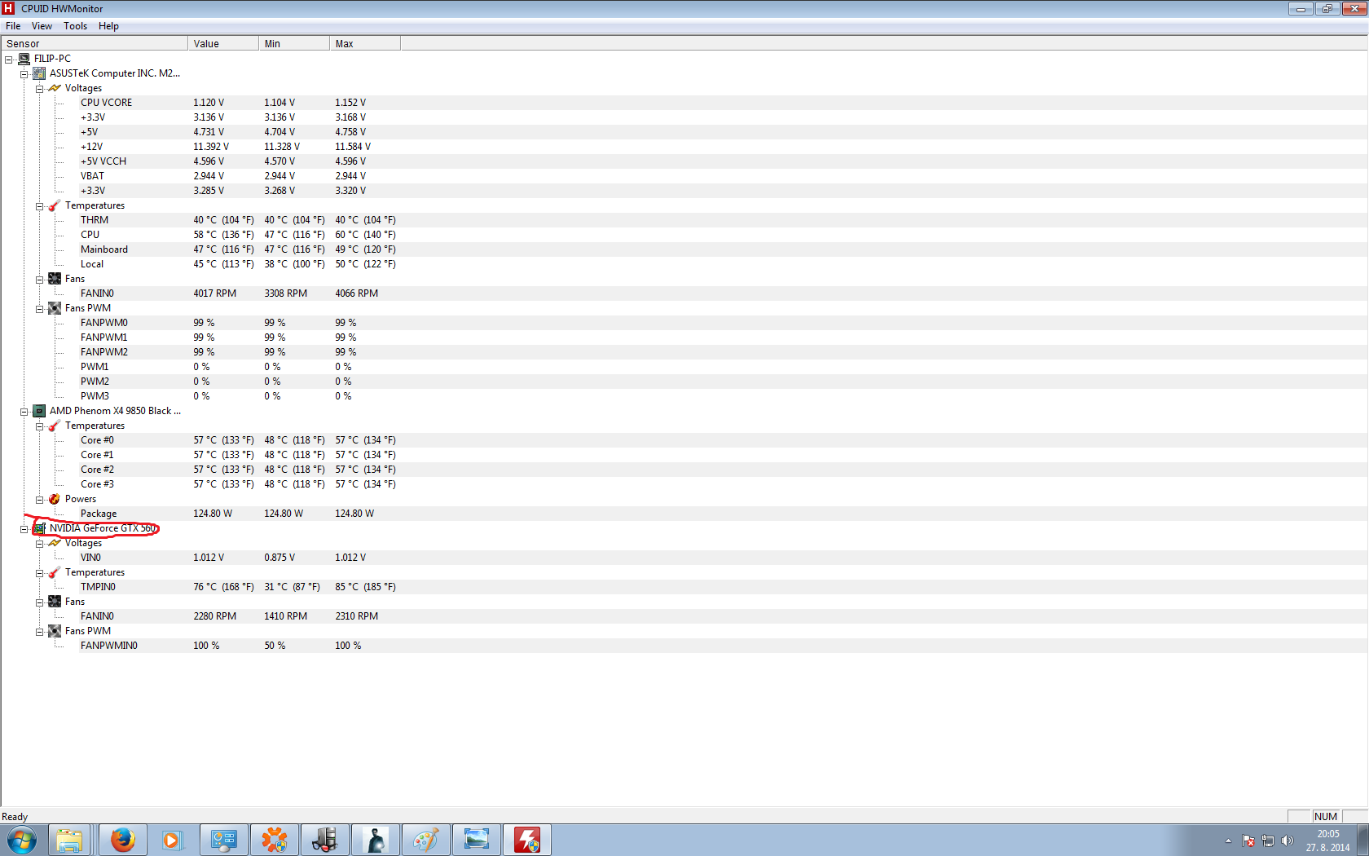Open the Tools menu
The width and height of the screenshot is (1369, 856).
75,26
